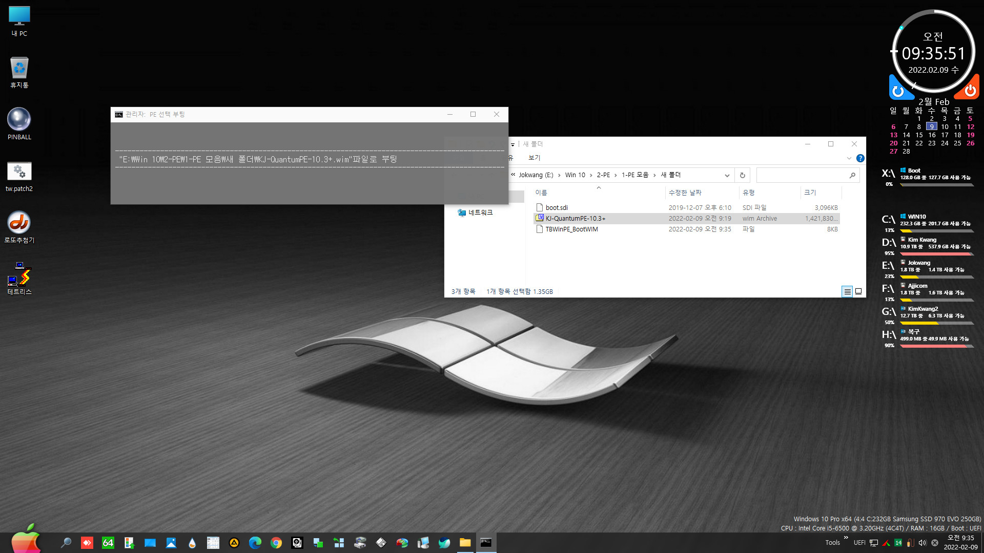The image size is (984, 553).
Task: Select the boot.sdi file
Action: [x=687, y=207]
